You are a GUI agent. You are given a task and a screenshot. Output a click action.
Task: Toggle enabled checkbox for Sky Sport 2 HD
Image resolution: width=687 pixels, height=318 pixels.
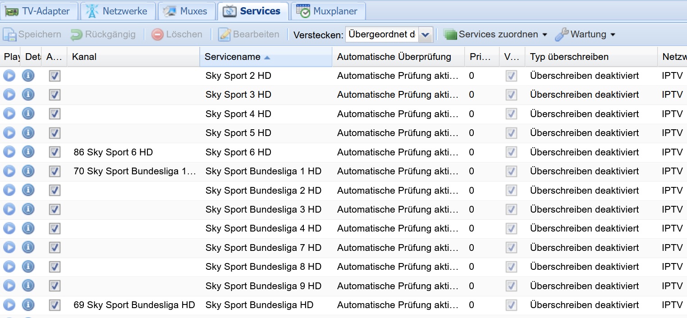(x=55, y=76)
